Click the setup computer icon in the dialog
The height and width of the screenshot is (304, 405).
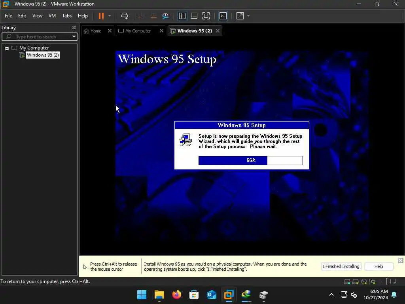tap(185, 140)
